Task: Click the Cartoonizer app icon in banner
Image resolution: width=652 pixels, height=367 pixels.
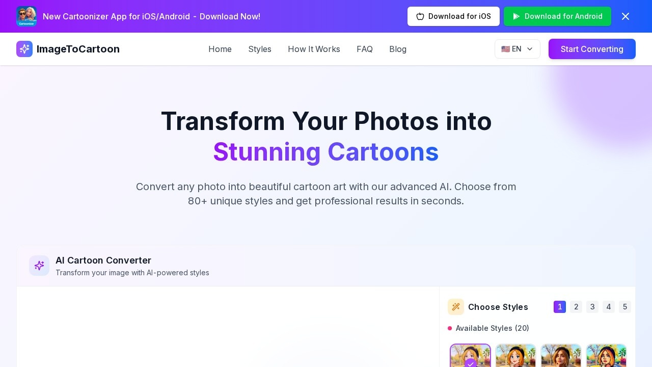Action: (26, 16)
